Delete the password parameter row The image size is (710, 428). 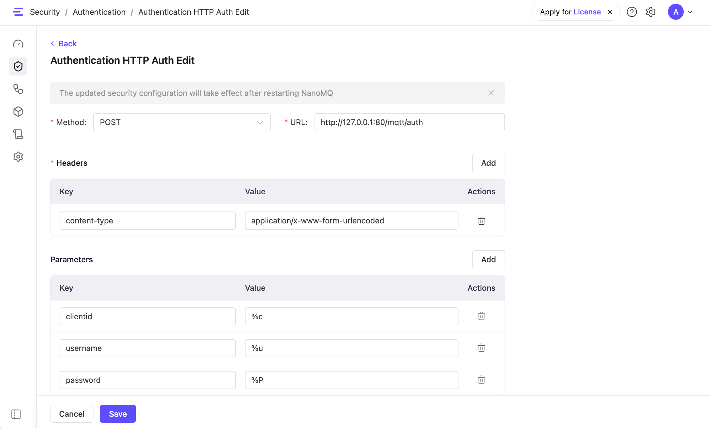coord(481,380)
